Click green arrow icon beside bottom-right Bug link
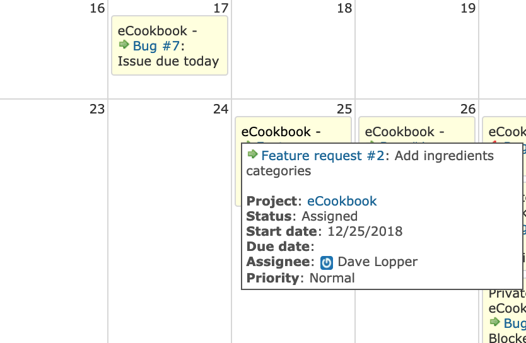Image resolution: width=526 pixels, height=343 pixels. [x=495, y=322]
